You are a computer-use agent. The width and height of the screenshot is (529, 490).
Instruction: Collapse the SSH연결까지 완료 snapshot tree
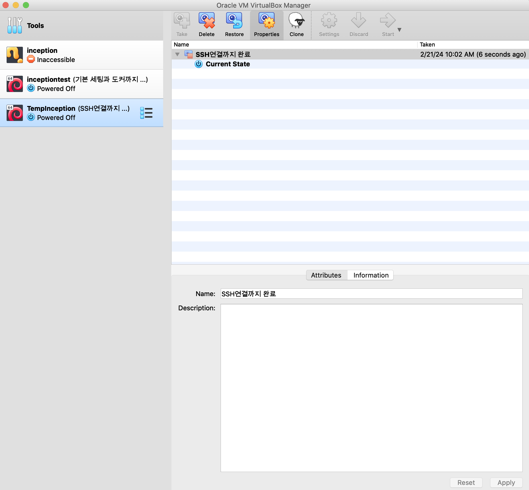click(x=177, y=54)
